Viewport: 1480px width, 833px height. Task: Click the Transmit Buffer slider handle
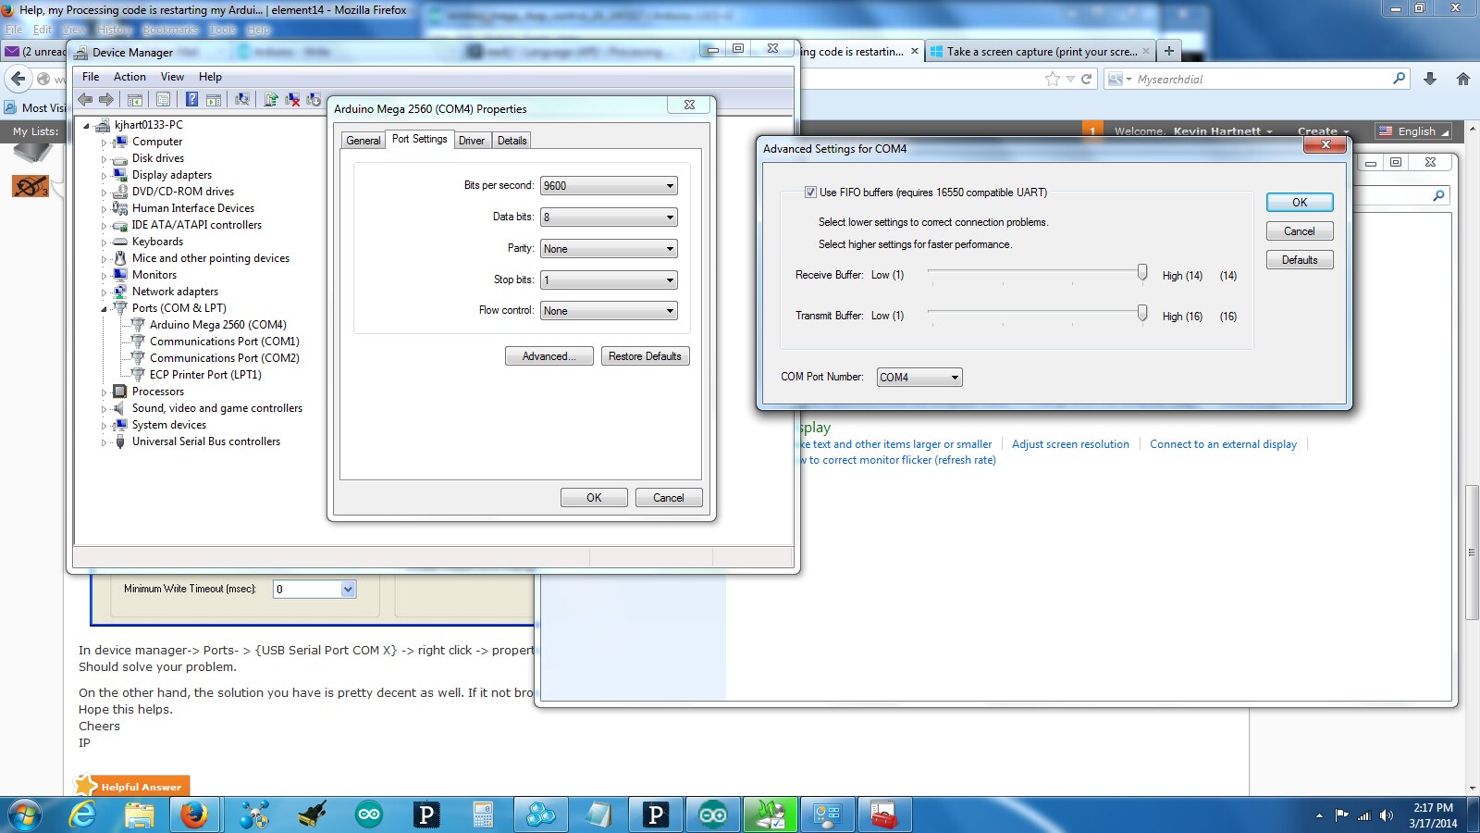point(1142,313)
